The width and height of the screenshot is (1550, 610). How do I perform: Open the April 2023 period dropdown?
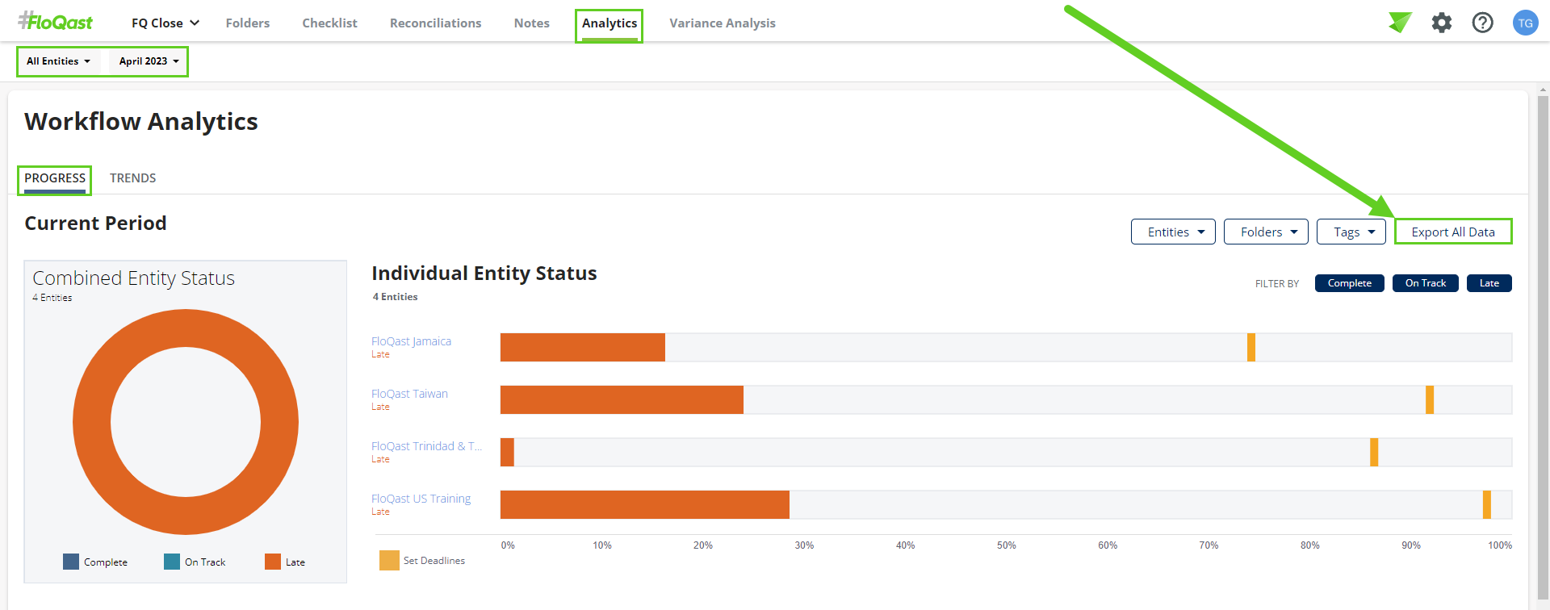149,61
